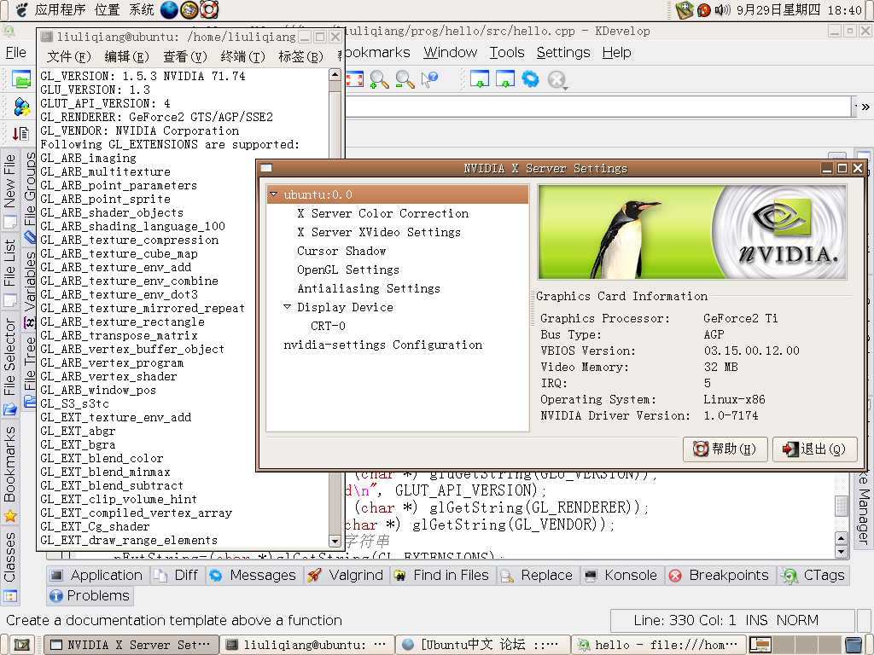Switch to the Ubuntu中文 论坛 taskbar window
Image resolution: width=874 pixels, height=655 pixels.
483,645
